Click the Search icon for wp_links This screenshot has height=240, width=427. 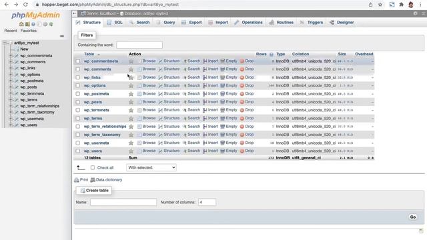(x=185, y=77)
